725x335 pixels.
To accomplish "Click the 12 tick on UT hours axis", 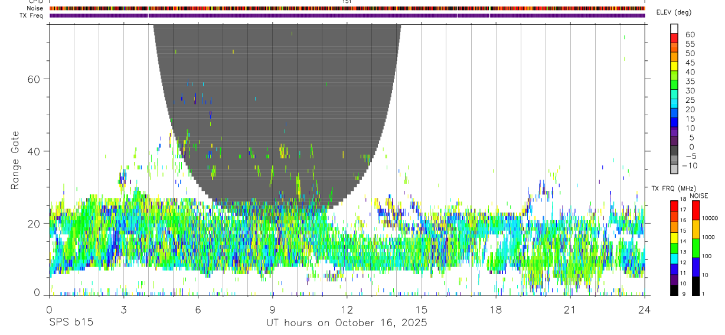I will (347, 310).
